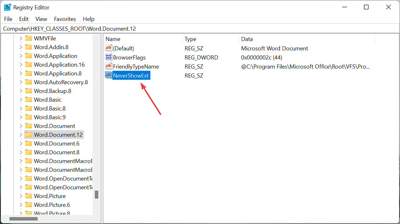Open the File menu
The image size is (400, 224).
(8, 19)
